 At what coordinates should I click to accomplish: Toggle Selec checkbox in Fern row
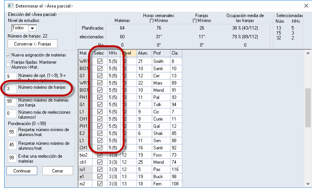click(x=100, y=184)
